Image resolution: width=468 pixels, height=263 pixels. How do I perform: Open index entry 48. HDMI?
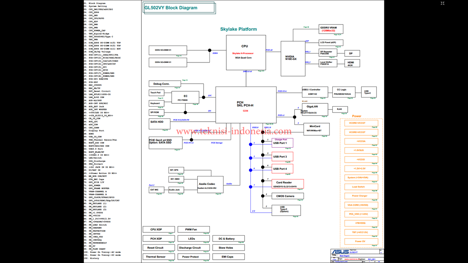pos(89,134)
